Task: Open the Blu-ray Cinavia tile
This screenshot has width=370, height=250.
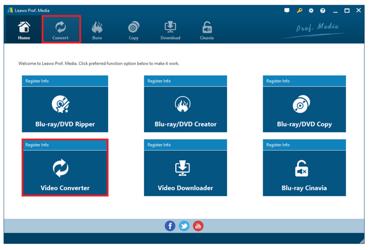Action: (x=304, y=173)
